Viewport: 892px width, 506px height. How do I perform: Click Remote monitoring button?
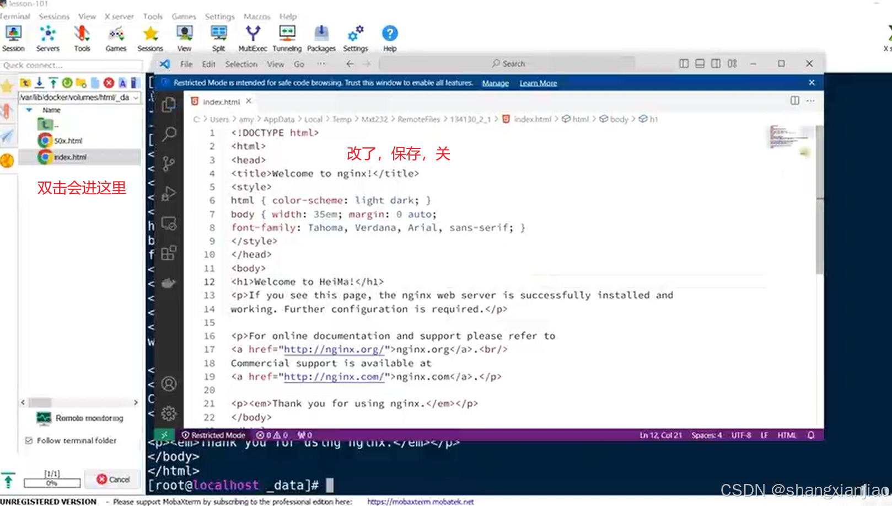tap(79, 418)
